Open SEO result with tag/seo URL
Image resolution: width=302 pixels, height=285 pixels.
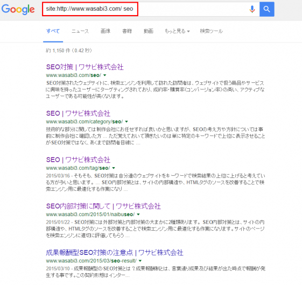click(78, 160)
